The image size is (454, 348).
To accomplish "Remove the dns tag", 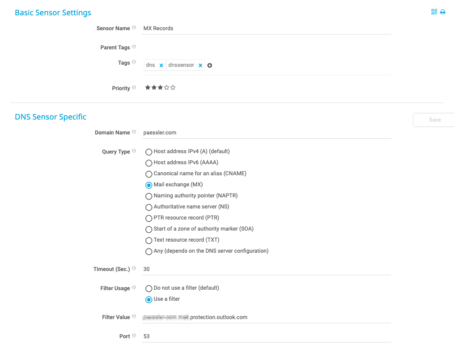I will [161, 66].
